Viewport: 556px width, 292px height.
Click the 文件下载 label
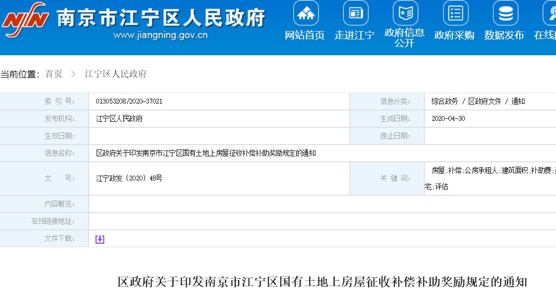pos(59,239)
